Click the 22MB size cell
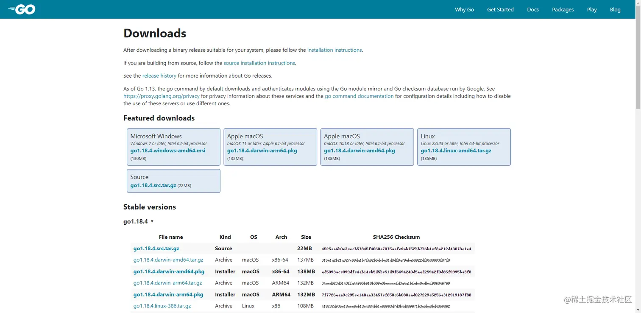 click(x=304, y=249)
